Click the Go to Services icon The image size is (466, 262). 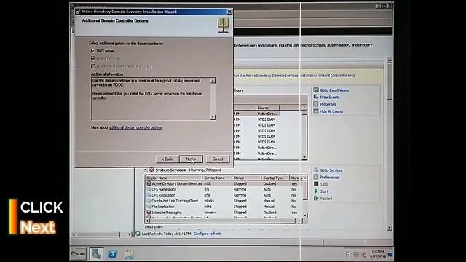(x=316, y=170)
